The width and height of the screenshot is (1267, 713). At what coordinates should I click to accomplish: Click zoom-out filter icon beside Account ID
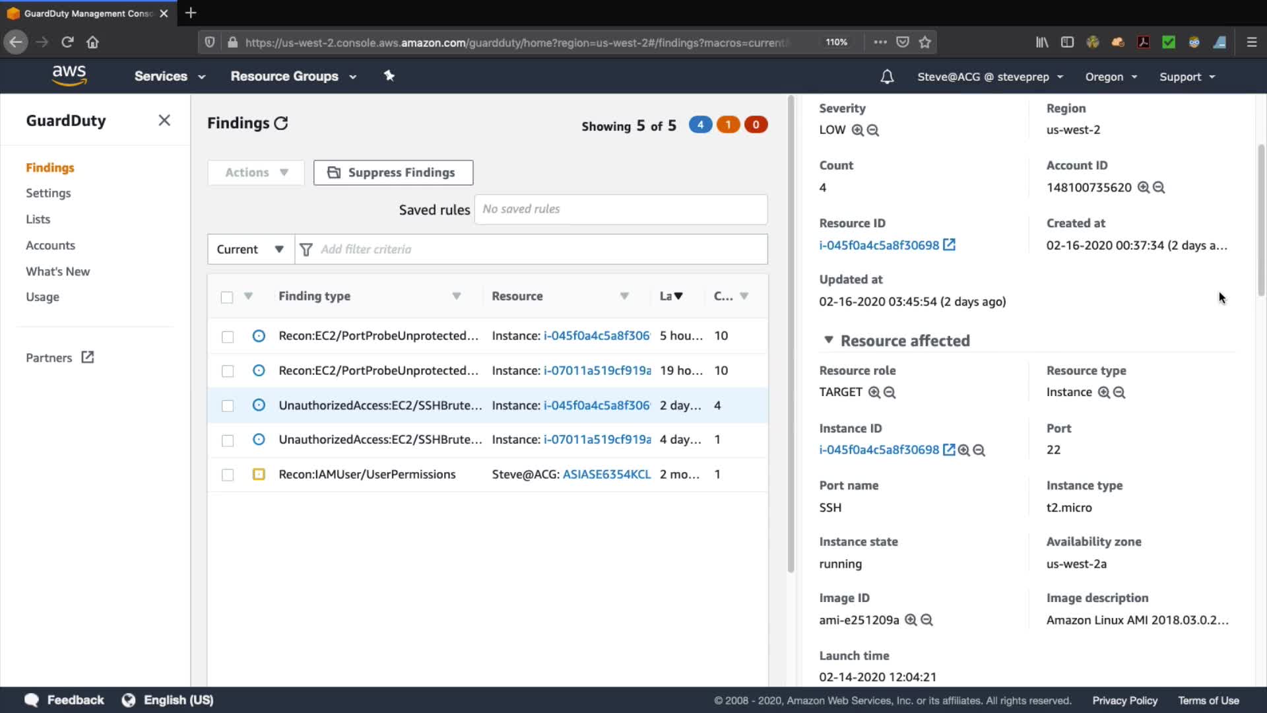1159,187
